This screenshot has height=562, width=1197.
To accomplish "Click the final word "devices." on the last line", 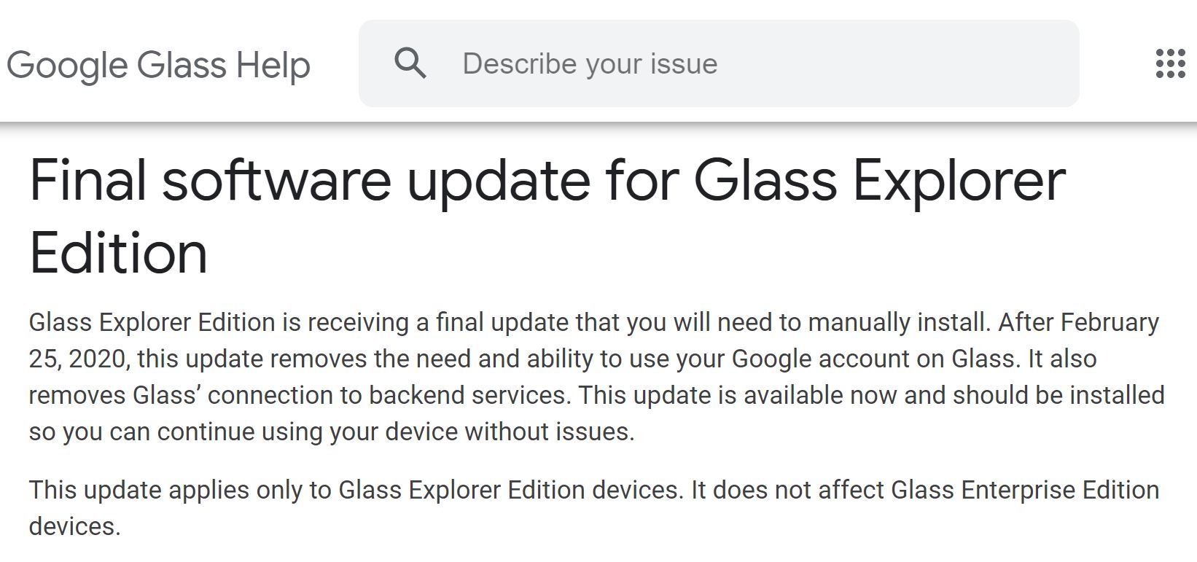I will [74, 526].
